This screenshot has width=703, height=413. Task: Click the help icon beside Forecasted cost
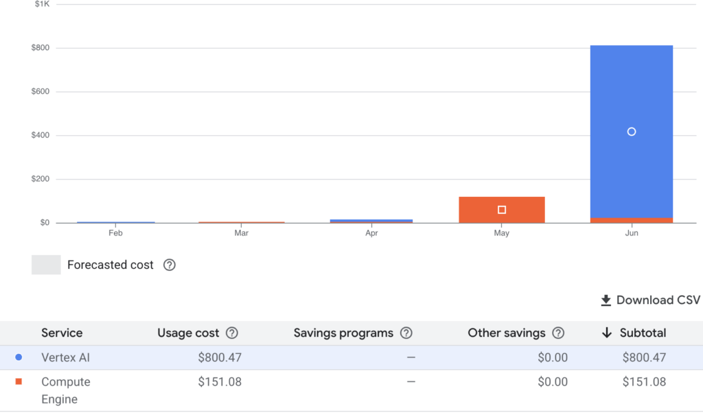coord(170,265)
